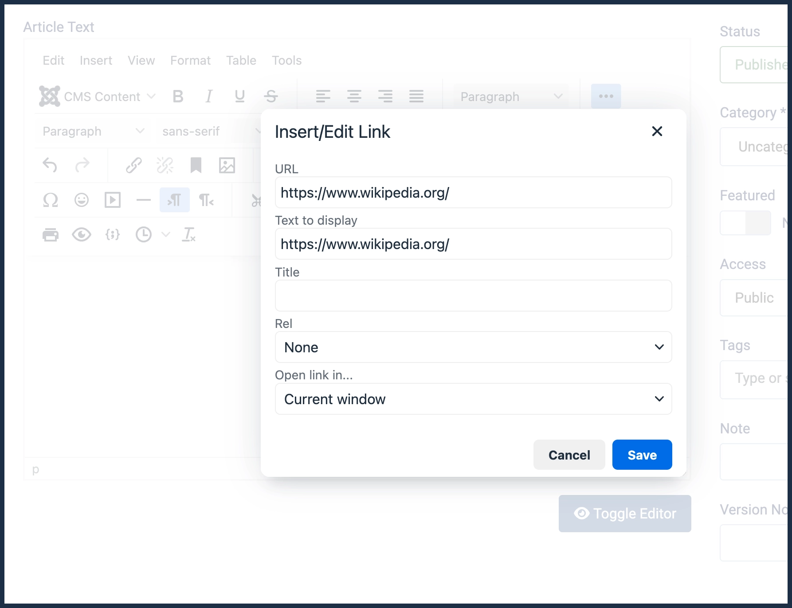This screenshot has height=608, width=792.
Task: Click the print icon
Action: coord(50,234)
